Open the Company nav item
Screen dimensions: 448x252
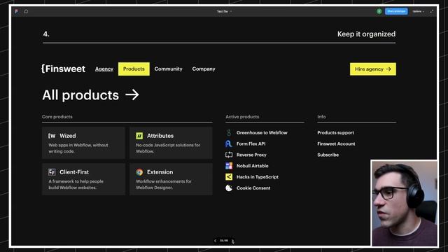point(204,69)
